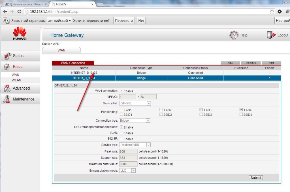Open the Service list dropdown

(x=135, y=104)
